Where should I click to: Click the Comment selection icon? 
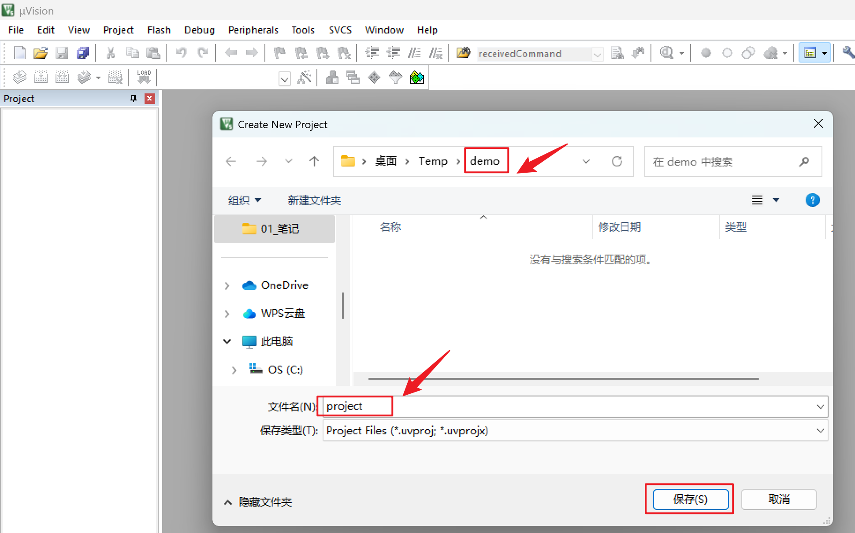(x=414, y=53)
